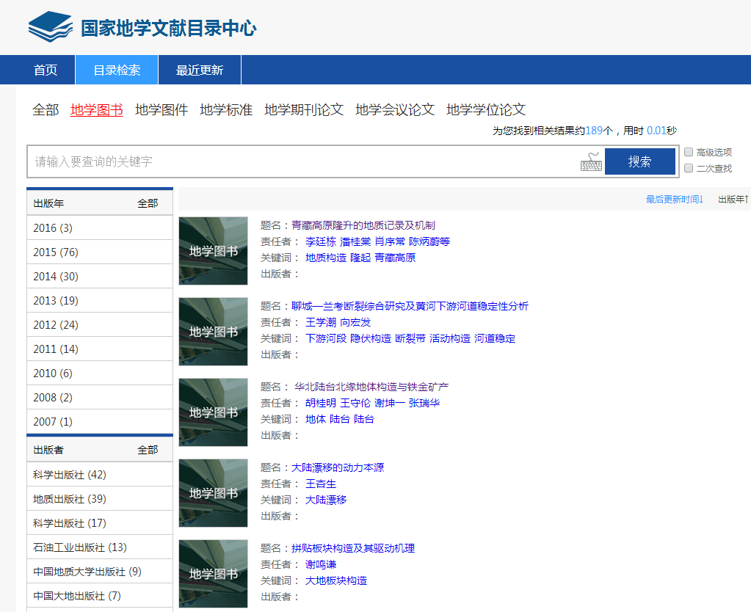Open the virtual keyboard icon in search box
This screenshot has width=751, height=612.
pyautogui.click(x=591, y=162)
